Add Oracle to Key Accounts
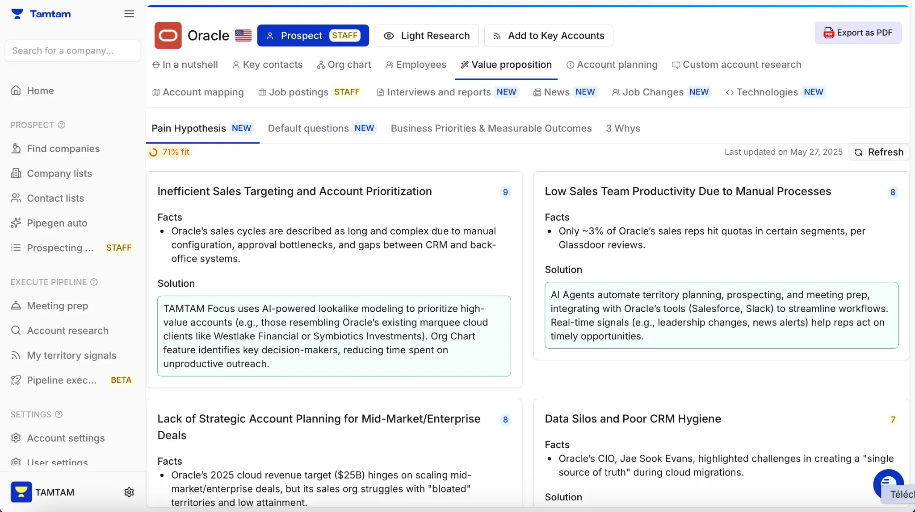 pos(548,36)
